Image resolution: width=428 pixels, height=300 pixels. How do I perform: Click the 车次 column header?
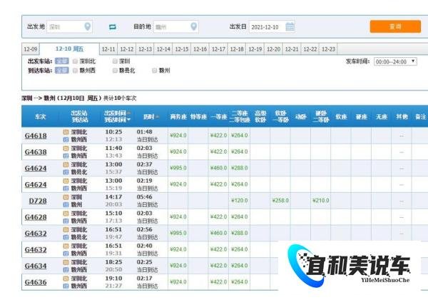pos(41,116)
